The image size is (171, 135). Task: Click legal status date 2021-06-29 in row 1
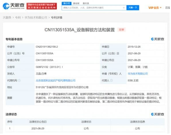coord(38,129)
